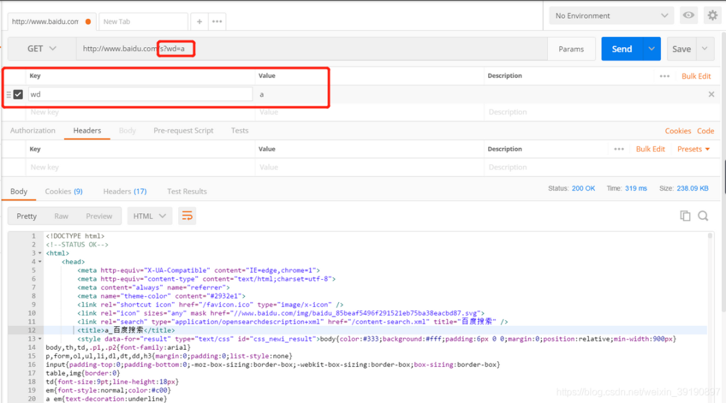This screenshot has width=726, height=403.
Task: Open the Save options dropdown arrow
Action: [x=704, y=48]
